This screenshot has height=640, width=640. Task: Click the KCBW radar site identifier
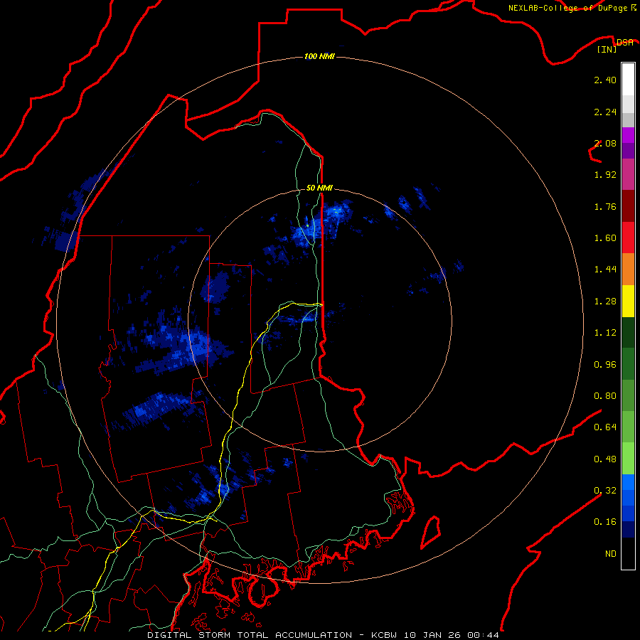(385, 635)
